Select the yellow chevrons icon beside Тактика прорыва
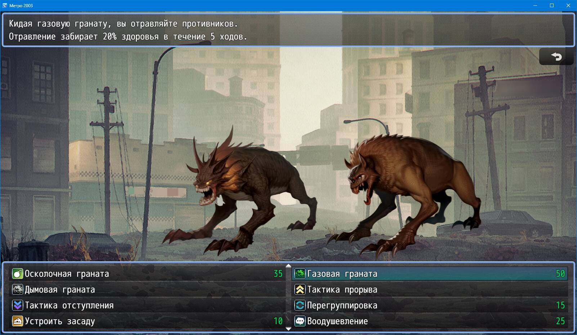Screen dimensions: 577x335 [x=301, y=289]
